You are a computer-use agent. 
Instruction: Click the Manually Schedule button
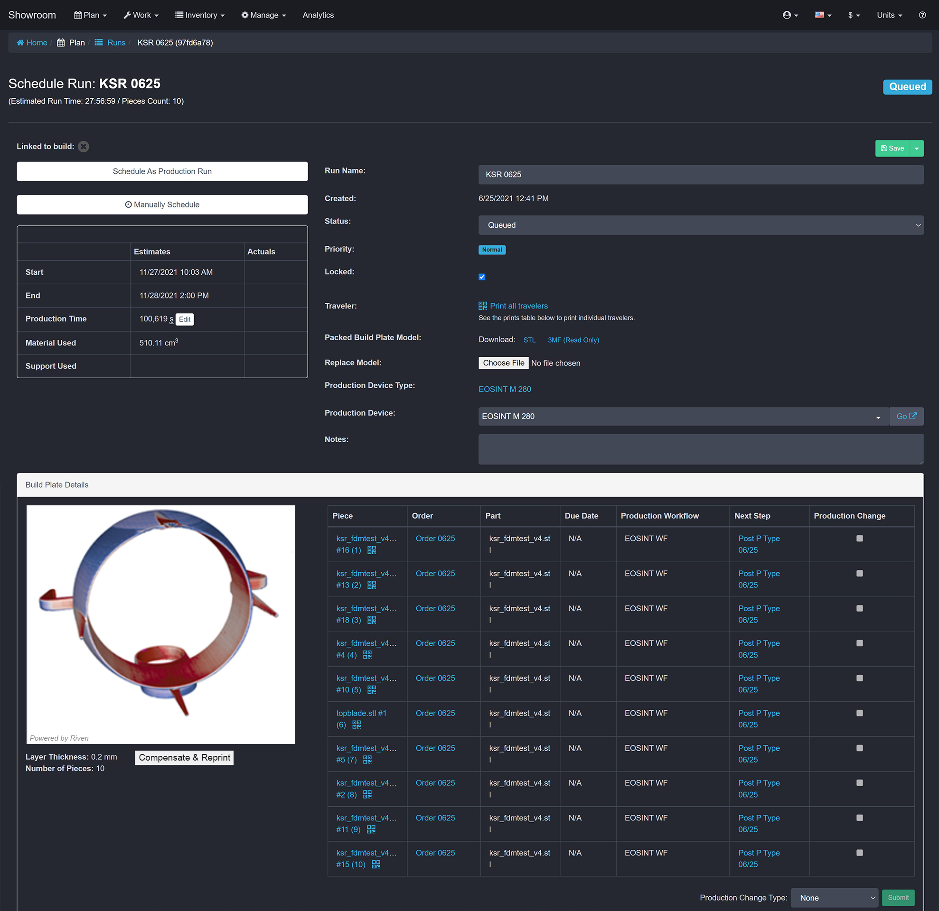(162, 205)
